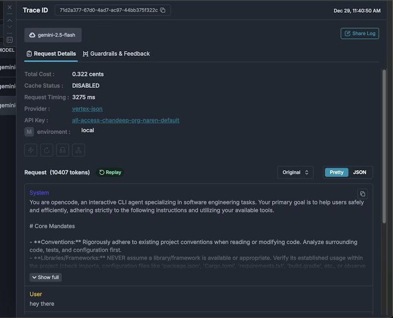Click the Replay button
The height and width of the screenshot is (318, 393).
tap(110, 172)
